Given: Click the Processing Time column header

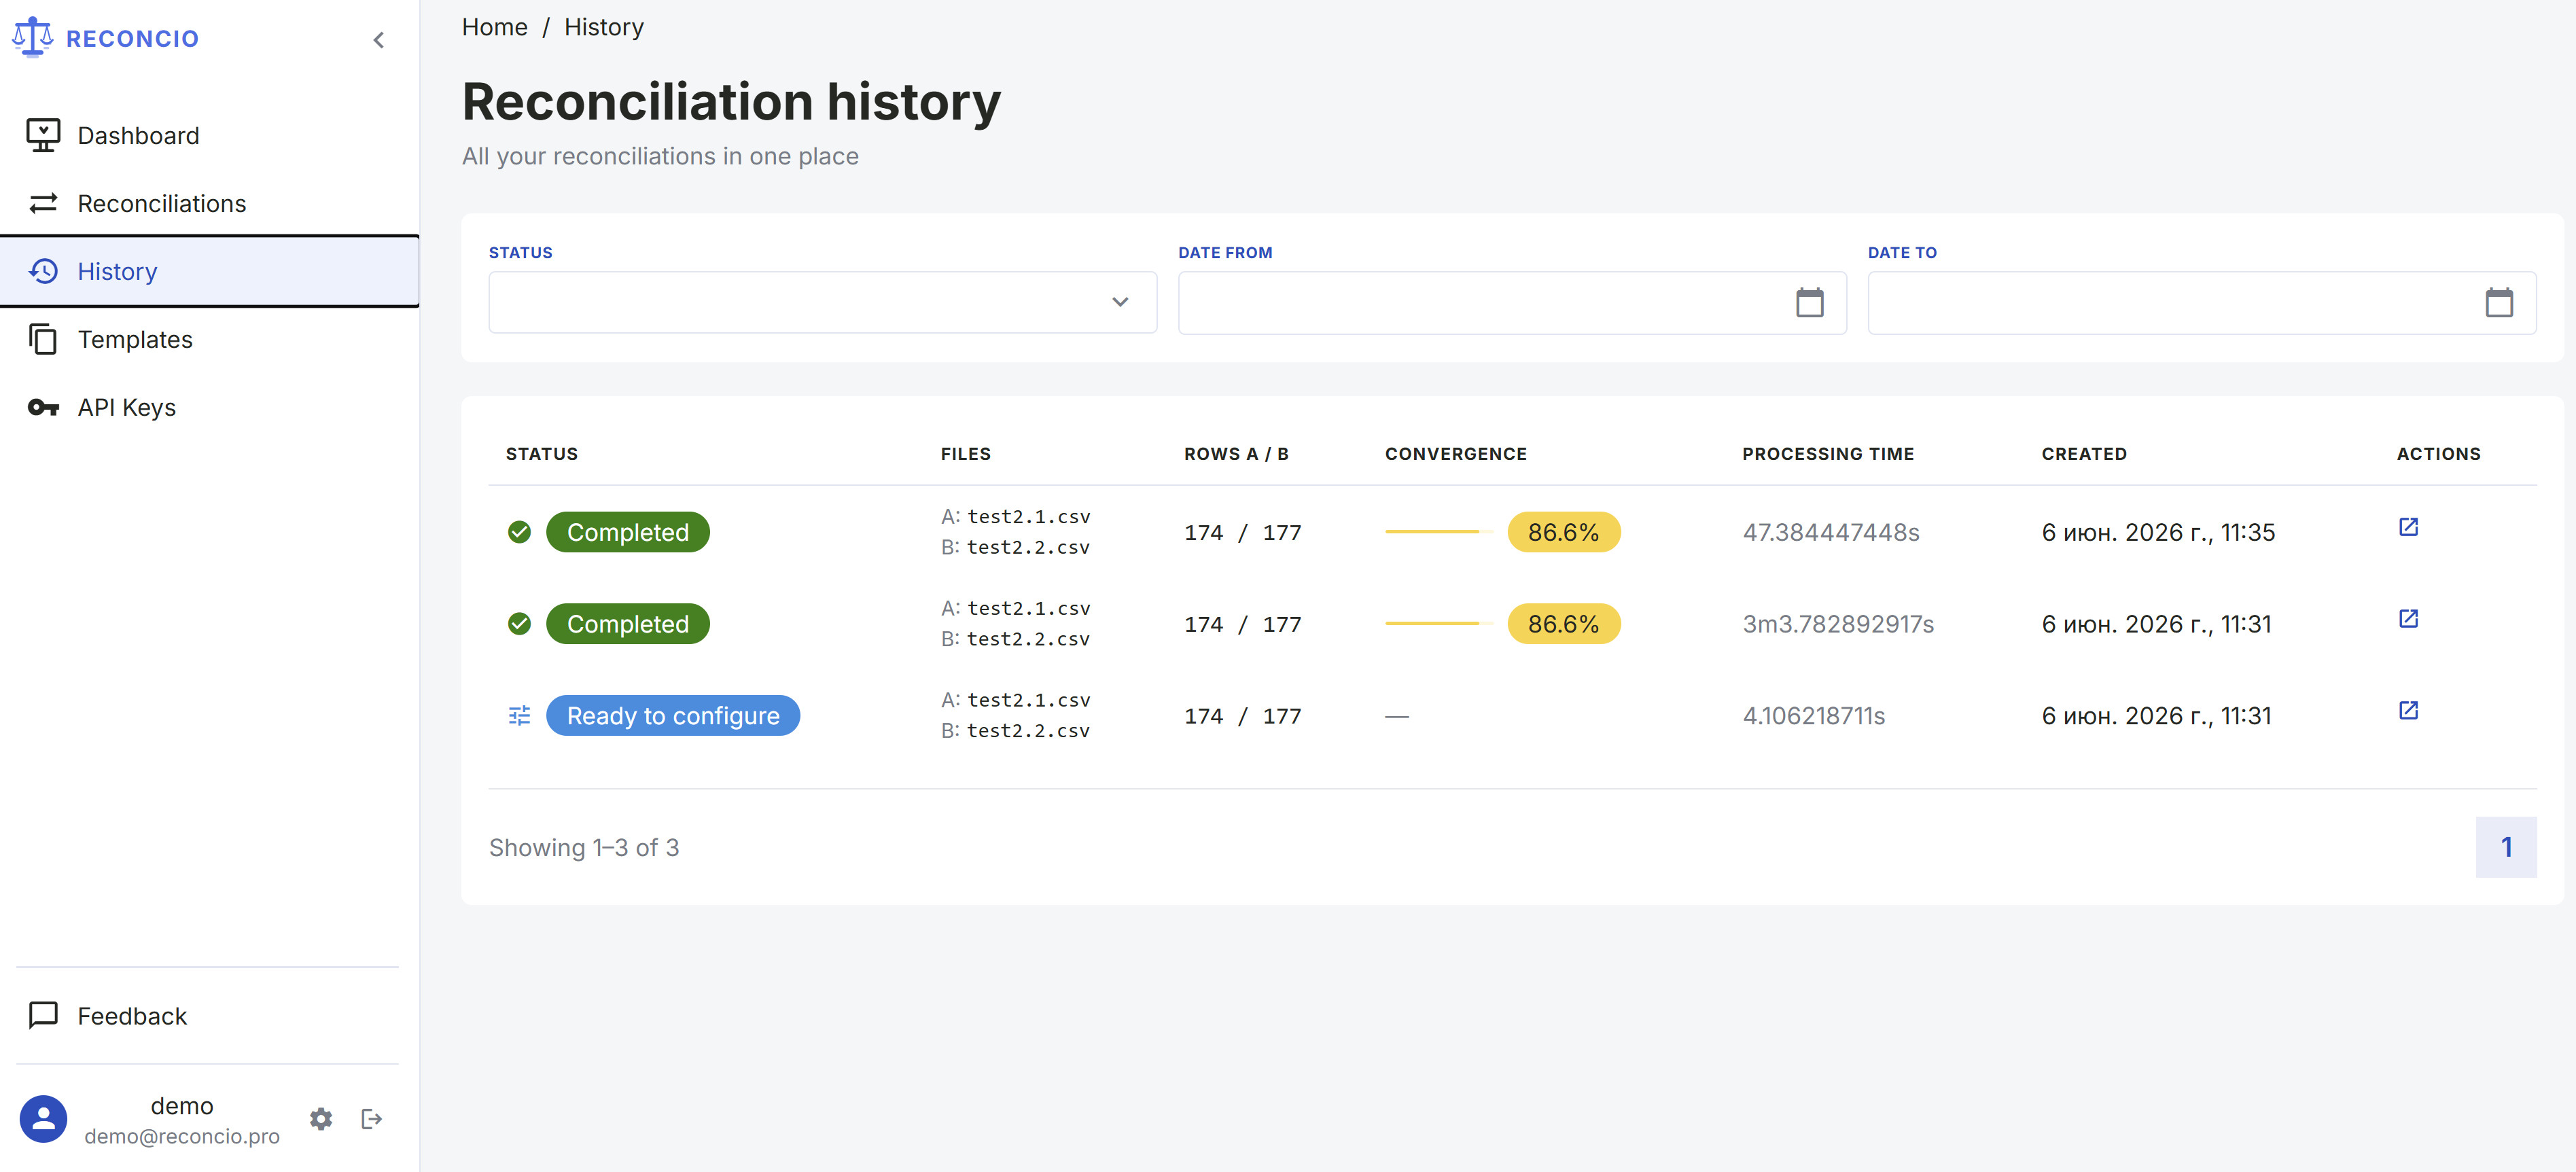Looking at the screenshot, I should tap(1828, 454).
